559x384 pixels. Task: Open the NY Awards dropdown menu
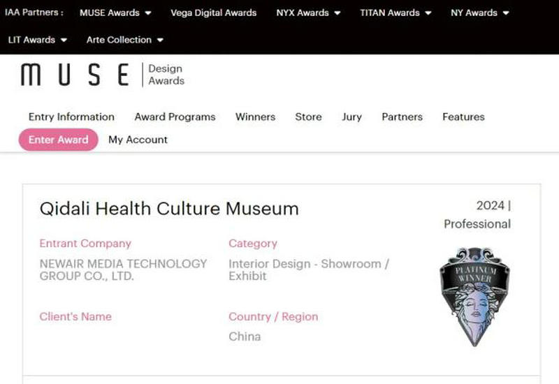[479, 13]
